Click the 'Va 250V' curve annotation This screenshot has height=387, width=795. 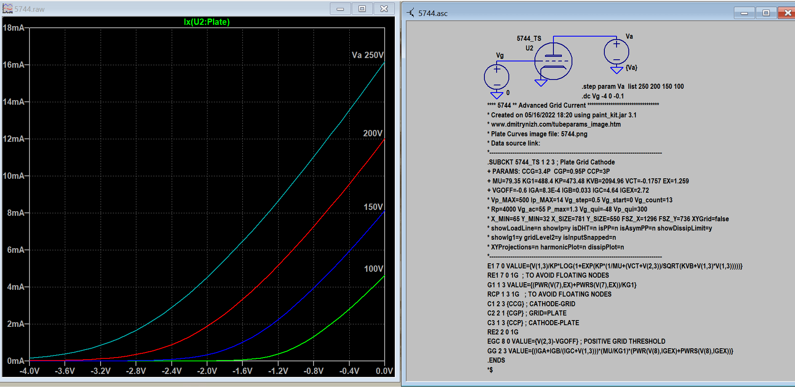click(x=367, y=55)
